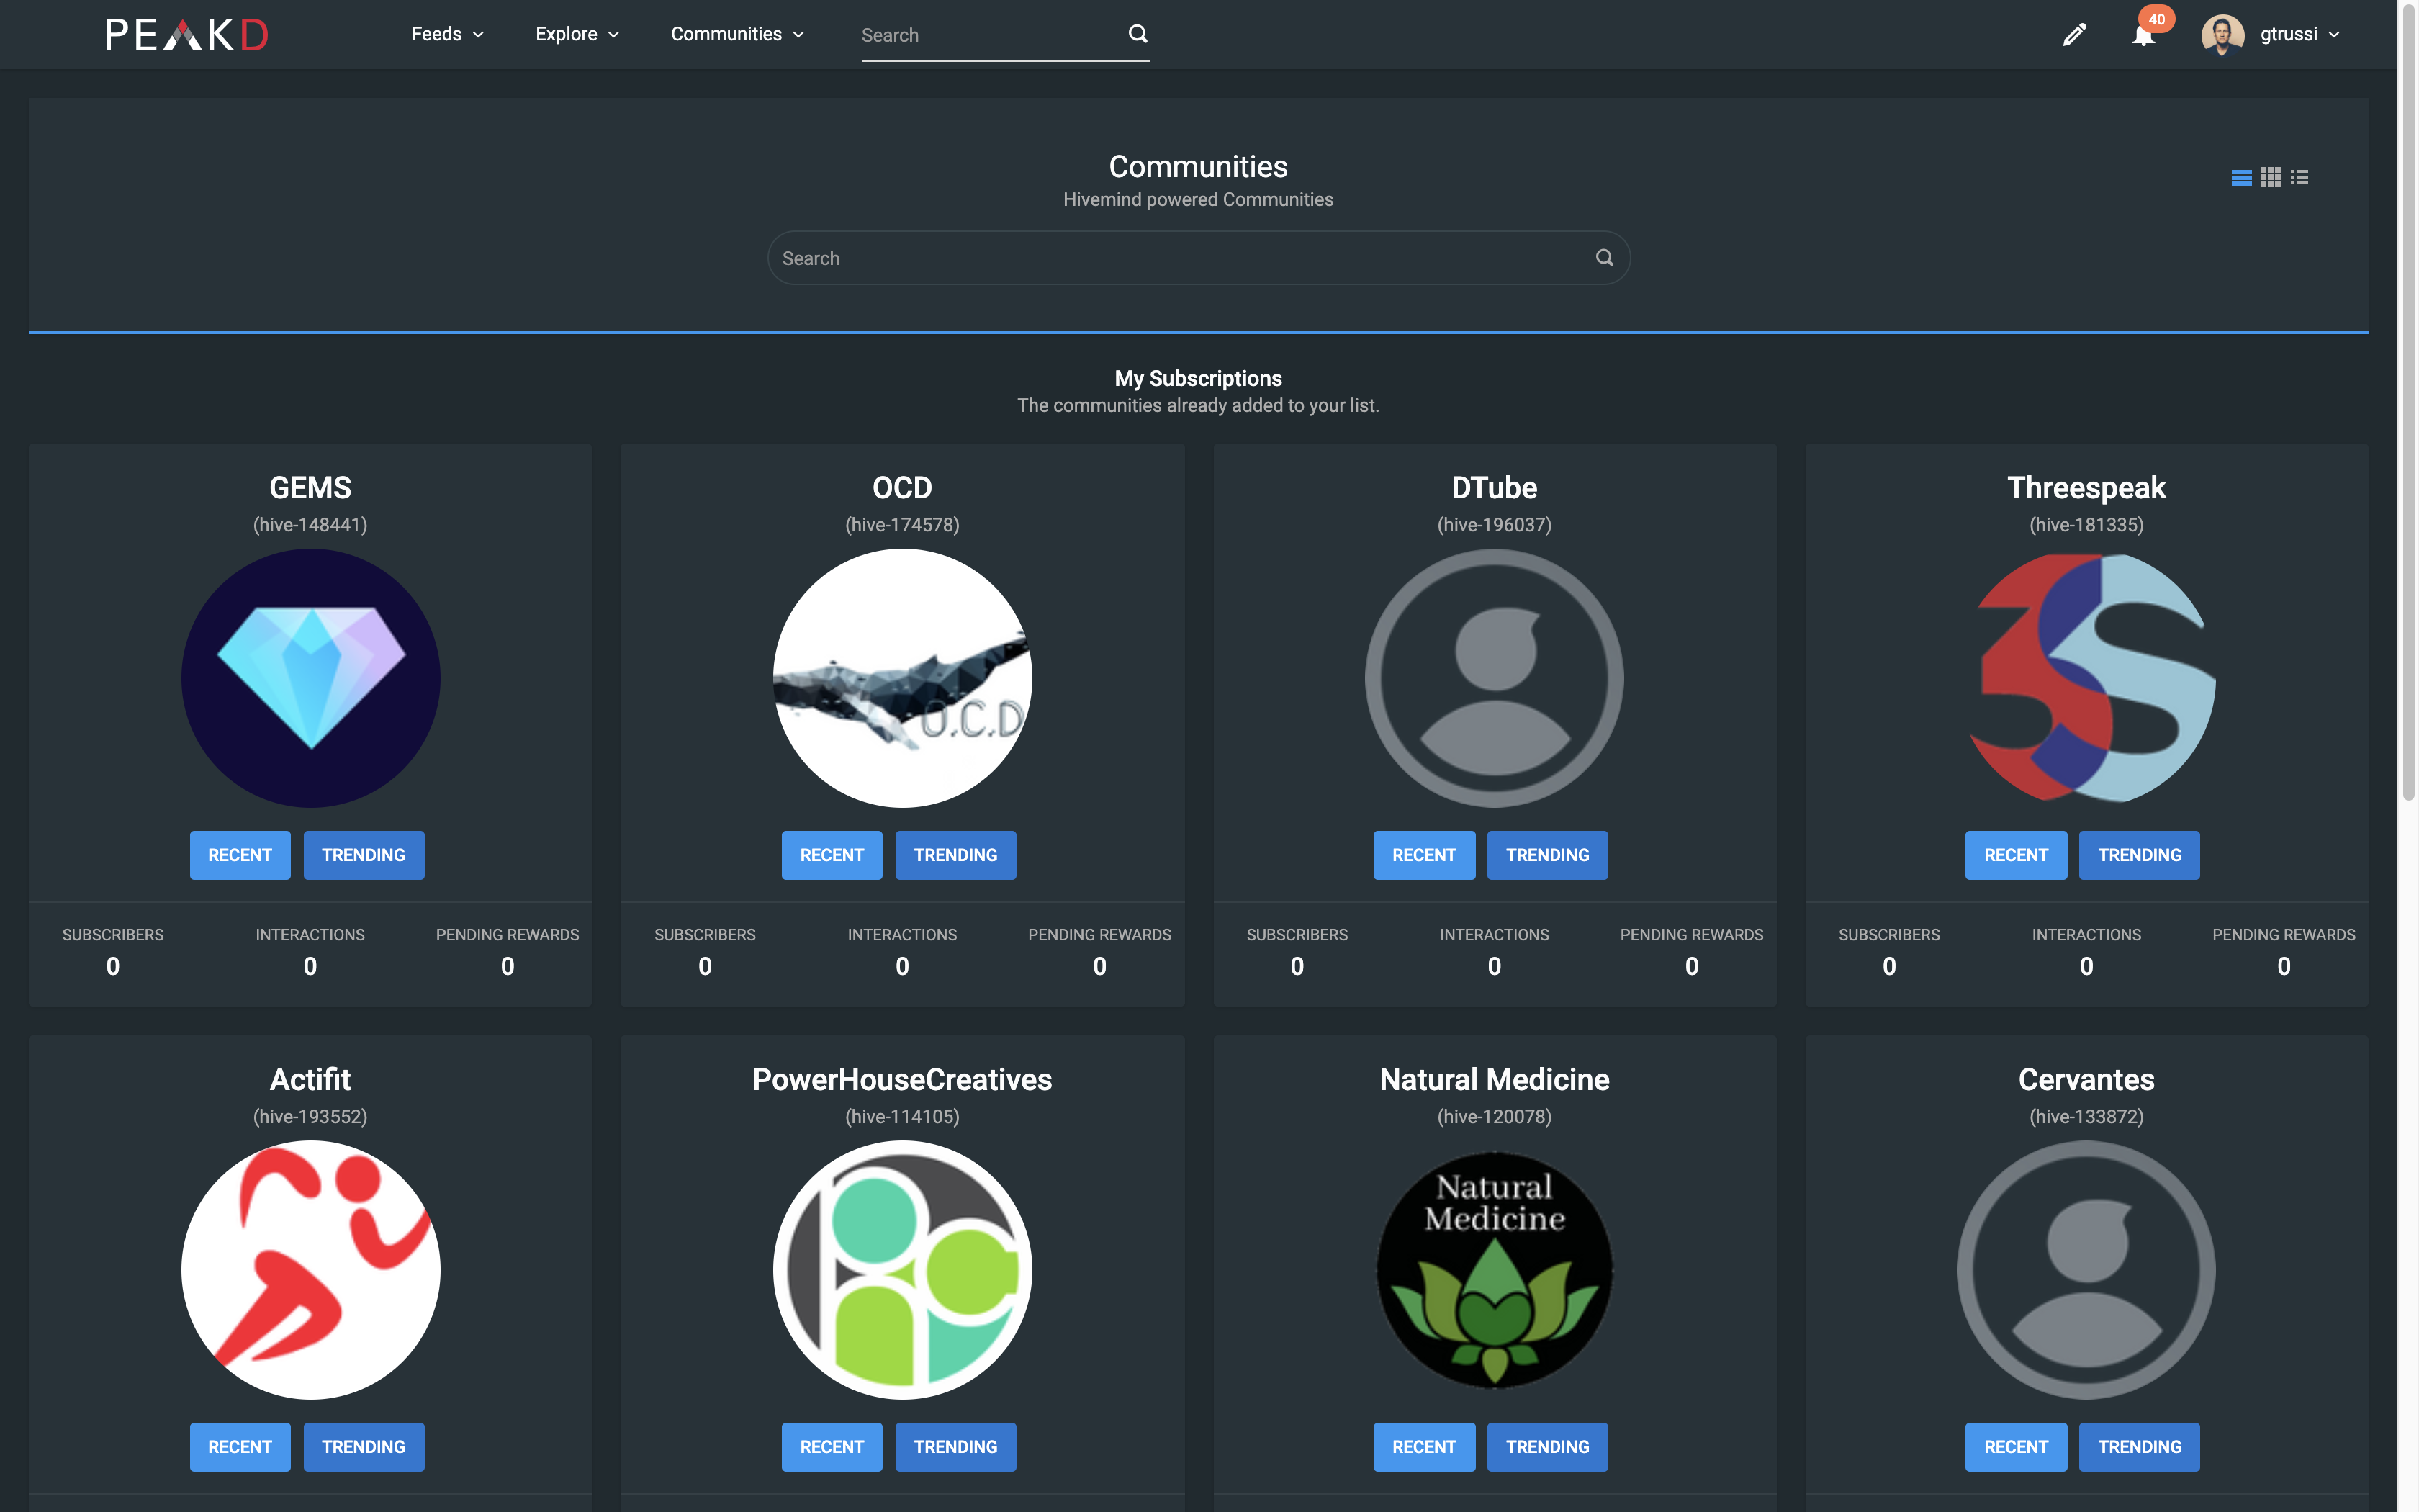The height and width of the screenshot is (1512, 2419).
Task: Open the Communities dropdown menu
Action: coord(738,34)
